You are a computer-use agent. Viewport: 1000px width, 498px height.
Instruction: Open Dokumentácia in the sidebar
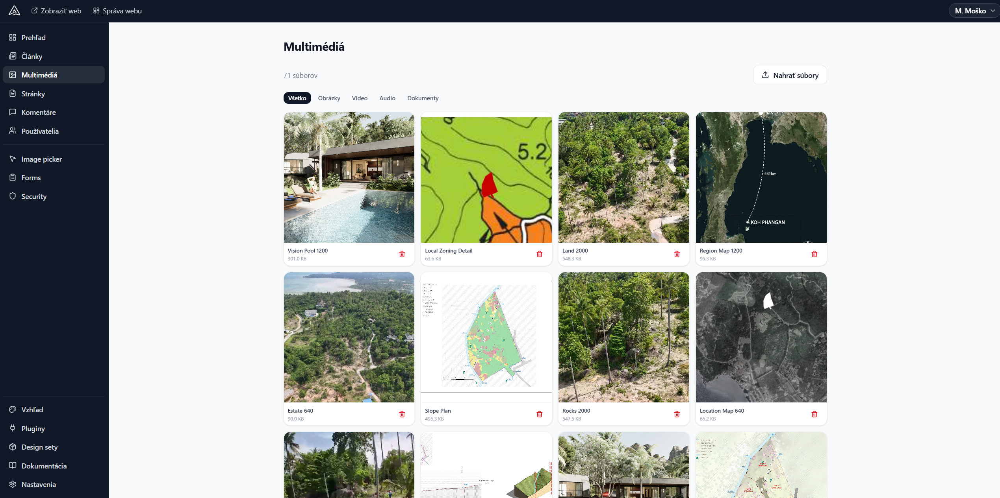[54, 466]
